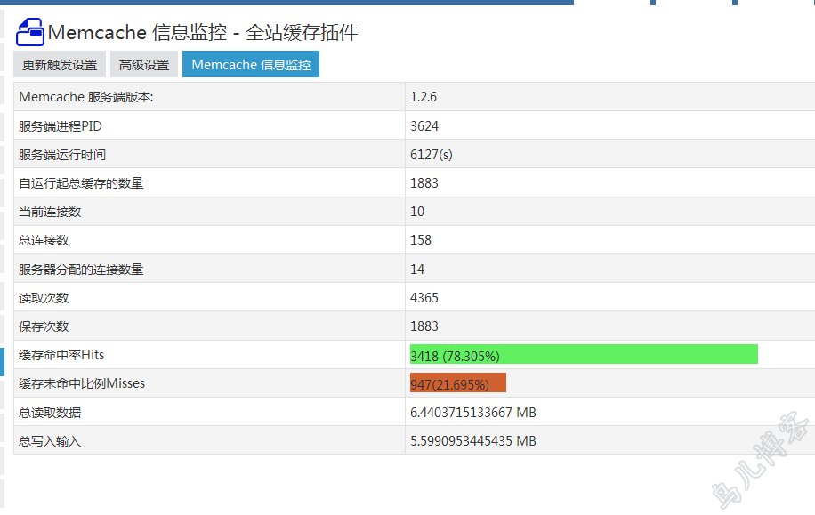Viewport: 815px width, 515px height.
Task: Select the value 5.5990953445435 MB
Action: pyautogui.click(x=473, y=442)
